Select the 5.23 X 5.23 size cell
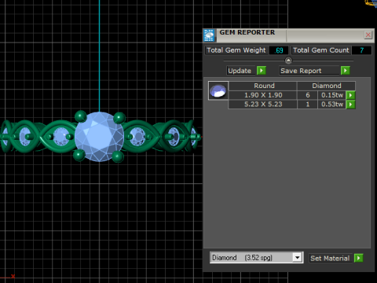The height and width of the screenshot is (283, 377). pos(263,105)
